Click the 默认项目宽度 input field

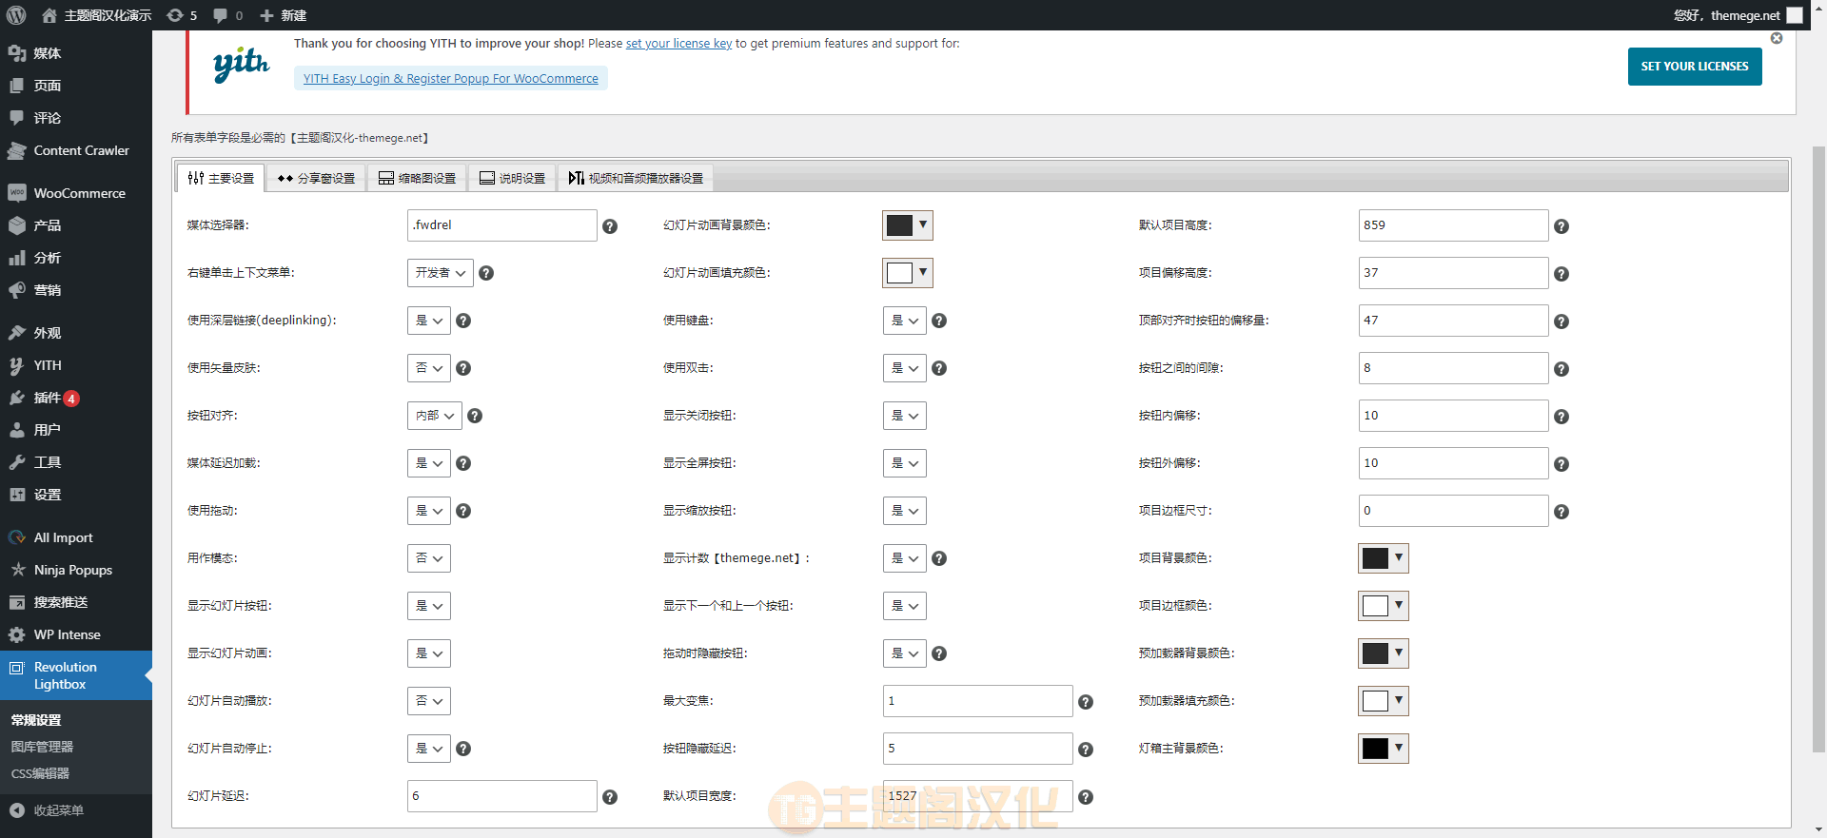978,796
